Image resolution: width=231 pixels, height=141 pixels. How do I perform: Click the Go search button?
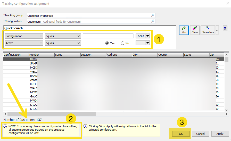(x=184, y=30)
